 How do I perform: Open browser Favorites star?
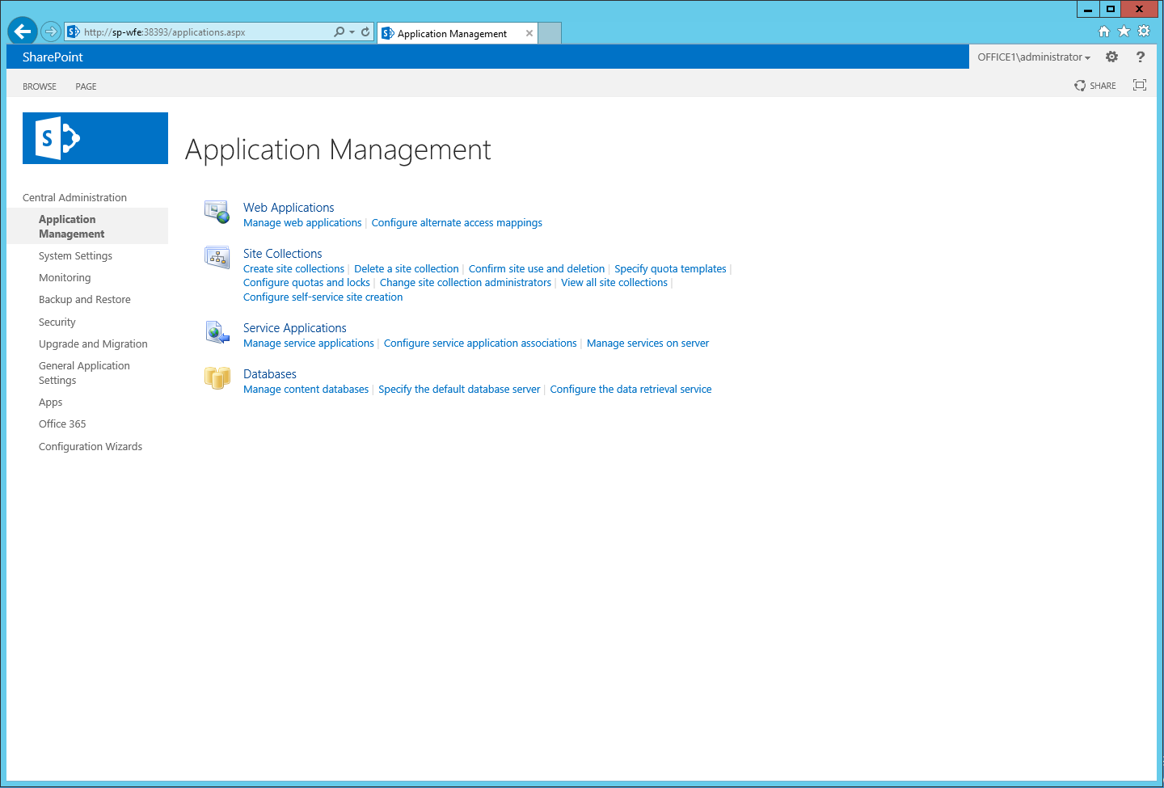tap(1124, 31)
